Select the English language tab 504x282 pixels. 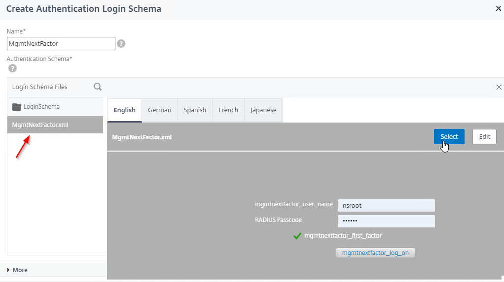(124, 110)
